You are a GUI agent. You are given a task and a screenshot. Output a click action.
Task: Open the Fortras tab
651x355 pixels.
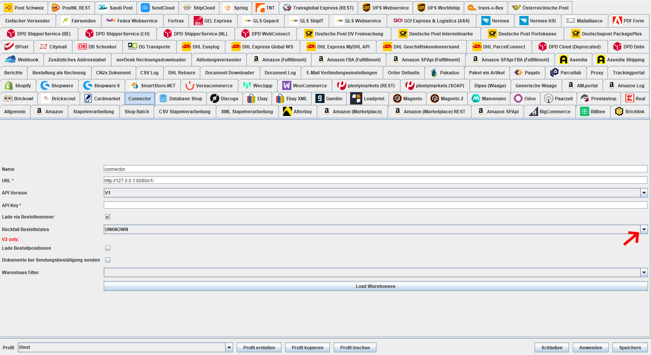point(176,21)
